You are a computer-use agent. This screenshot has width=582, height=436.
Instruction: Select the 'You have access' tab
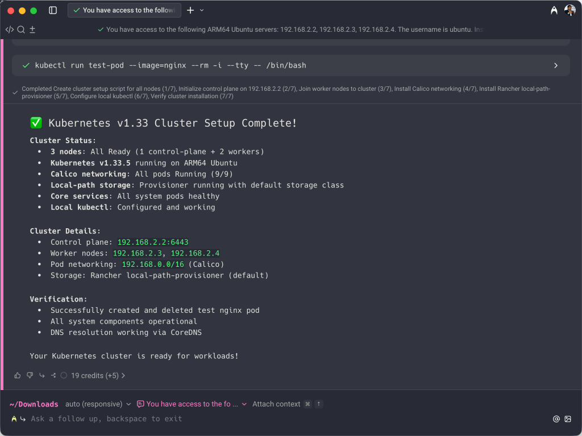tap(124, 10)
